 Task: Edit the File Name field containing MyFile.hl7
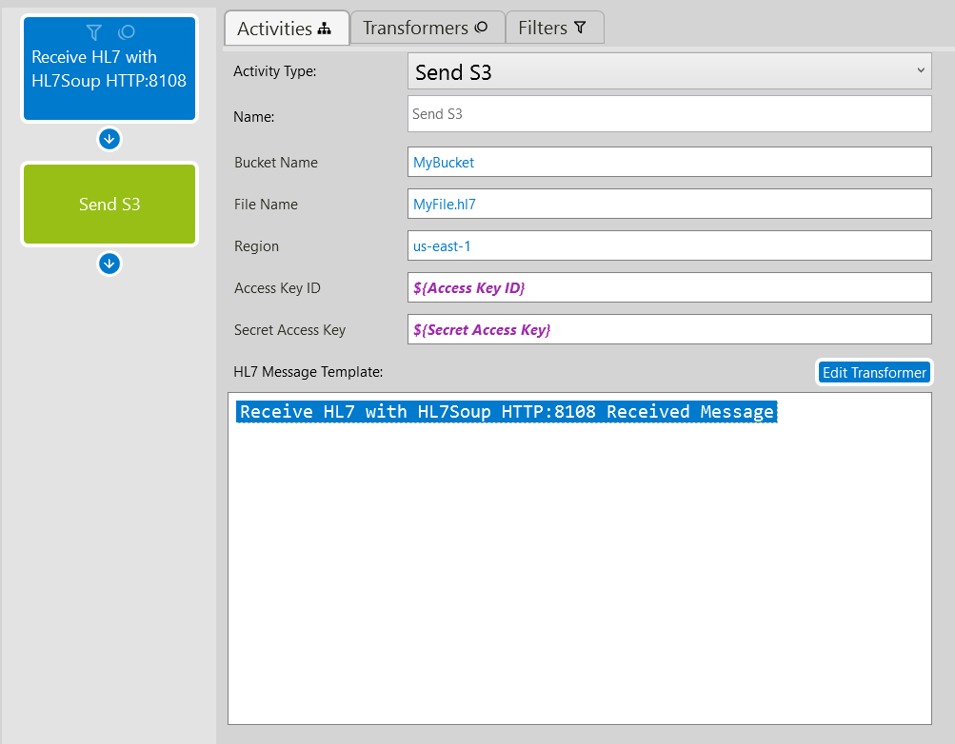[669, 204]
